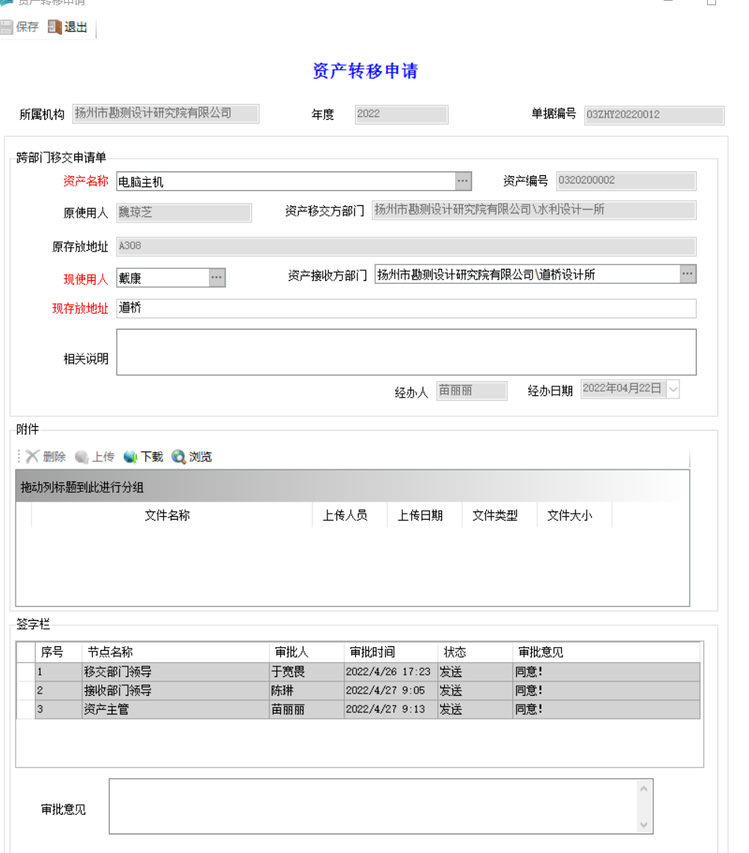Screen dimensions: 749x853
Task: Click the 节点名称 column header
Action: tap(175, 652)
